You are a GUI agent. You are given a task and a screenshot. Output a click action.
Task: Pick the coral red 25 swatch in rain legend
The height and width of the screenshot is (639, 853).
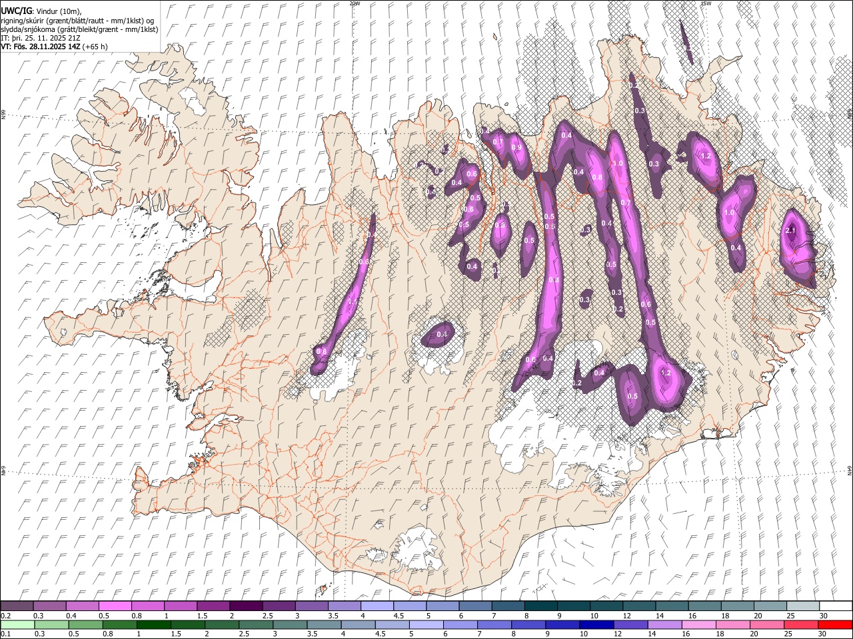pos(801,624)
